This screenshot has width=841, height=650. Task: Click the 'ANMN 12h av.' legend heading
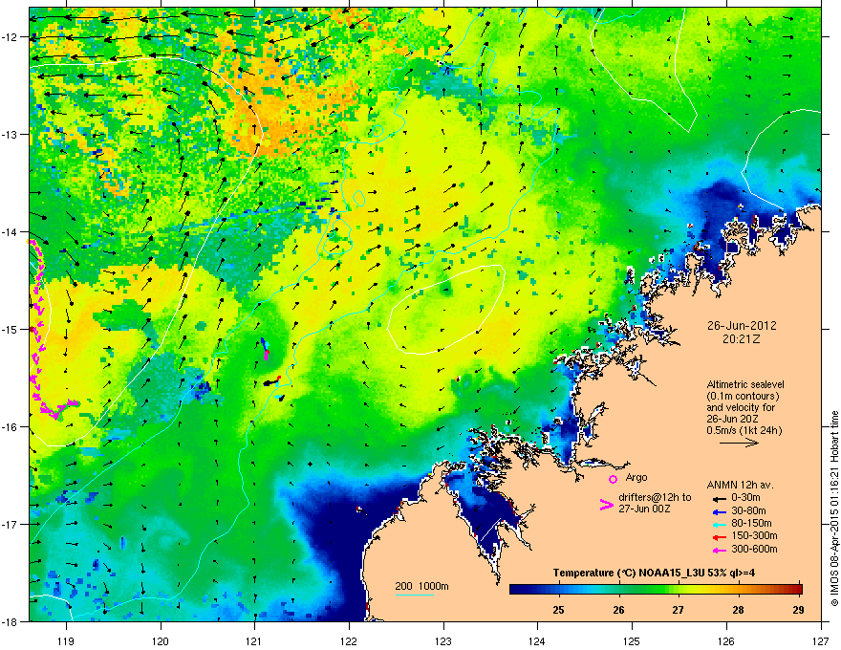(x=740, y=485)
